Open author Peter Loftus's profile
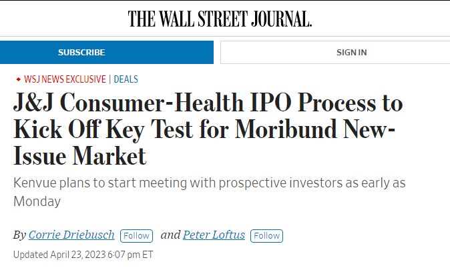Screen dimensions: 450x268 click(x=214, y=235)
